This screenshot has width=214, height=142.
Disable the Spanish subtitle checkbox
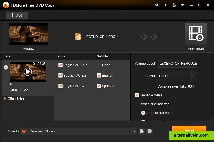click(x=99, y=86)
